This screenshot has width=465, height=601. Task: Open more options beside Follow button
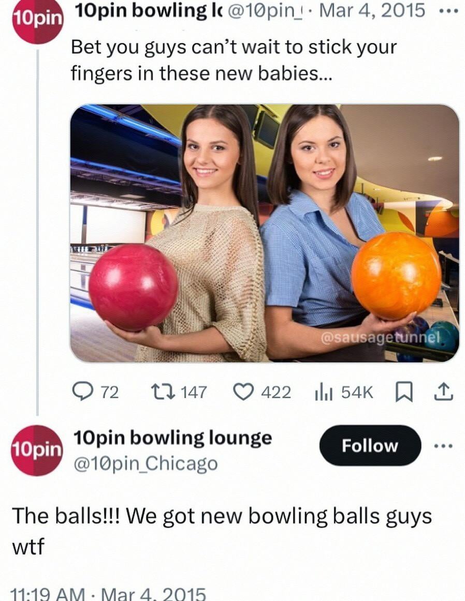444,445
